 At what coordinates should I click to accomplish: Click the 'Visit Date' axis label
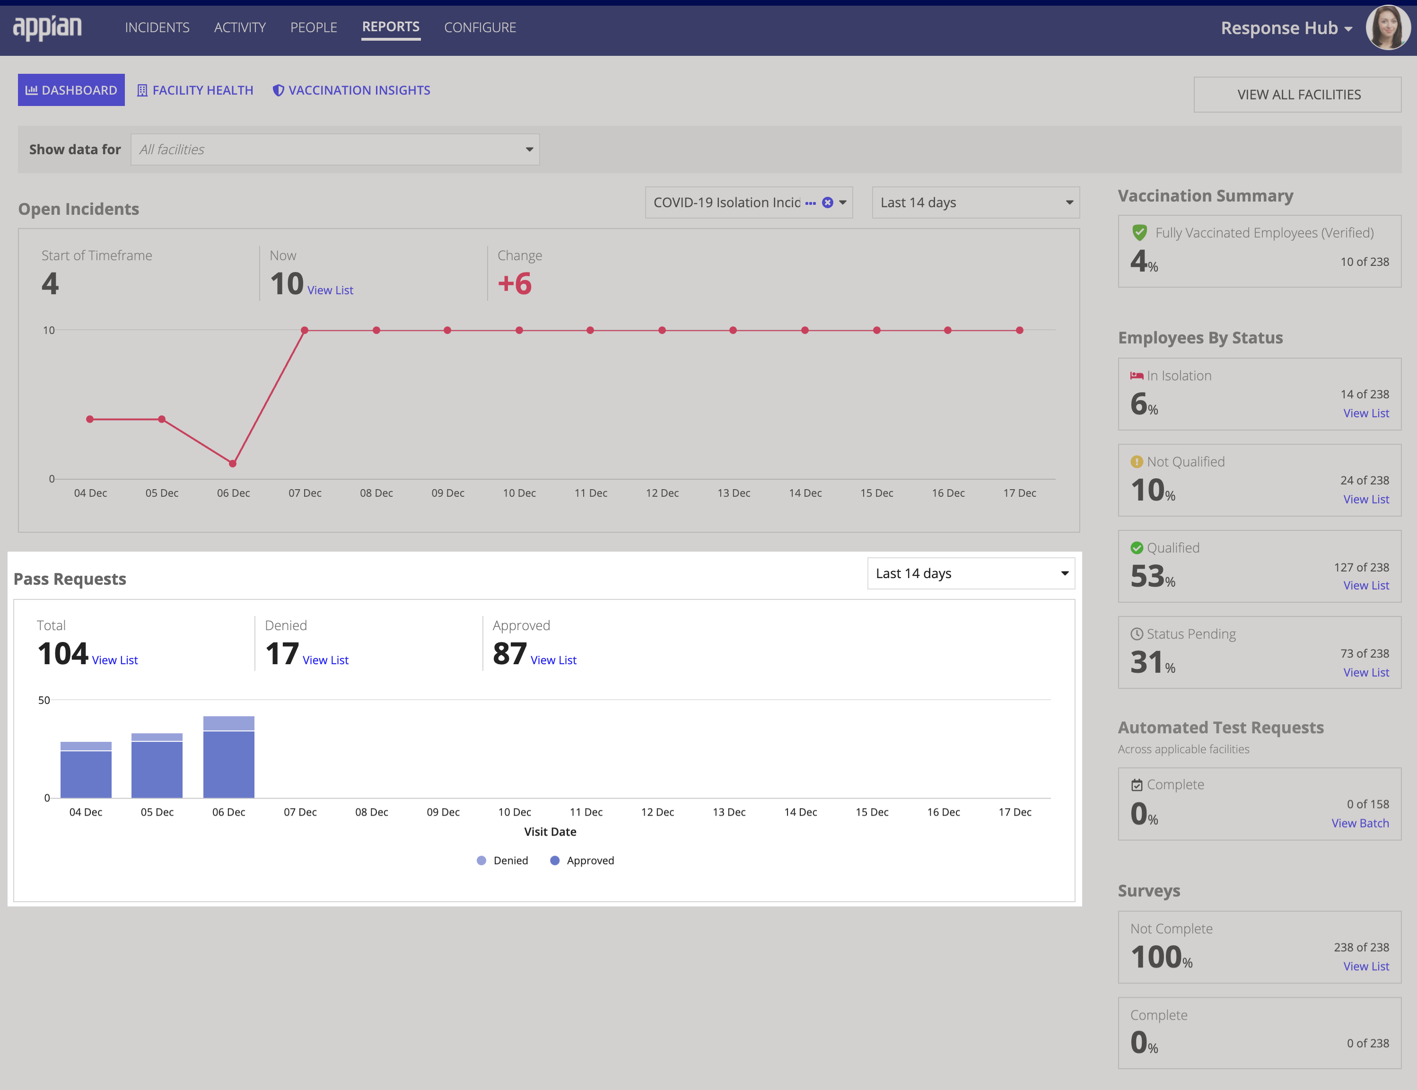tap(550, 832)
